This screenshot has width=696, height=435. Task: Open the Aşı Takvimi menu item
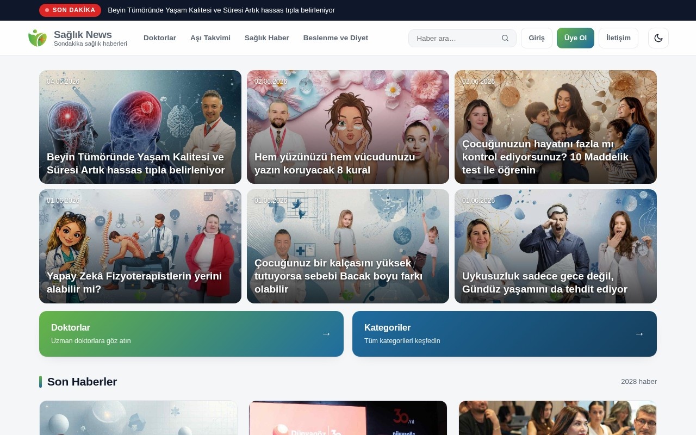point(210,38)
